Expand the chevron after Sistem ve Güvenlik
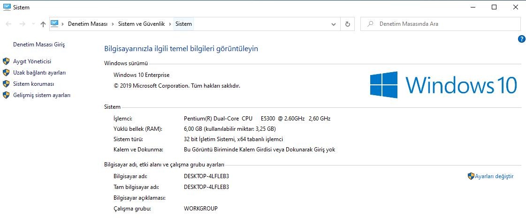Image resolution: width=526 pixels, height=218 pixels. tap(170, 24)
